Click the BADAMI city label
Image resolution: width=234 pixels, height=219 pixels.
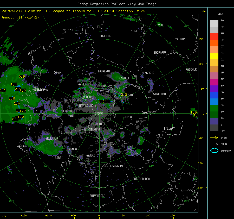pyautogui.click(x=103, y=86)
